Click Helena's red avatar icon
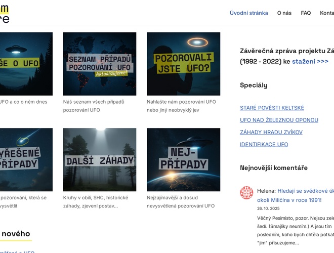The height and width of the screenshot is (253, 334). [x=246, y=193]
